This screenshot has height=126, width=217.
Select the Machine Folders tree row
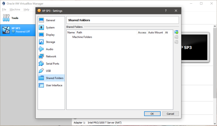click(82, 37)
